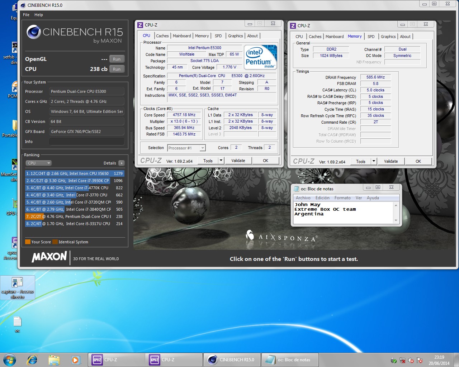Switch to SPD tab in left CPU-Z

(218, 36)
